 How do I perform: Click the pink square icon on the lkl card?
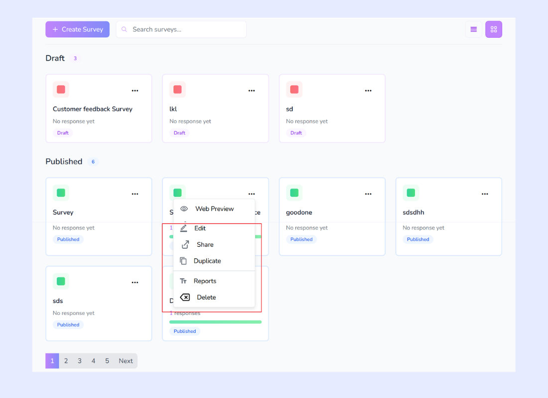click(177, 89)
